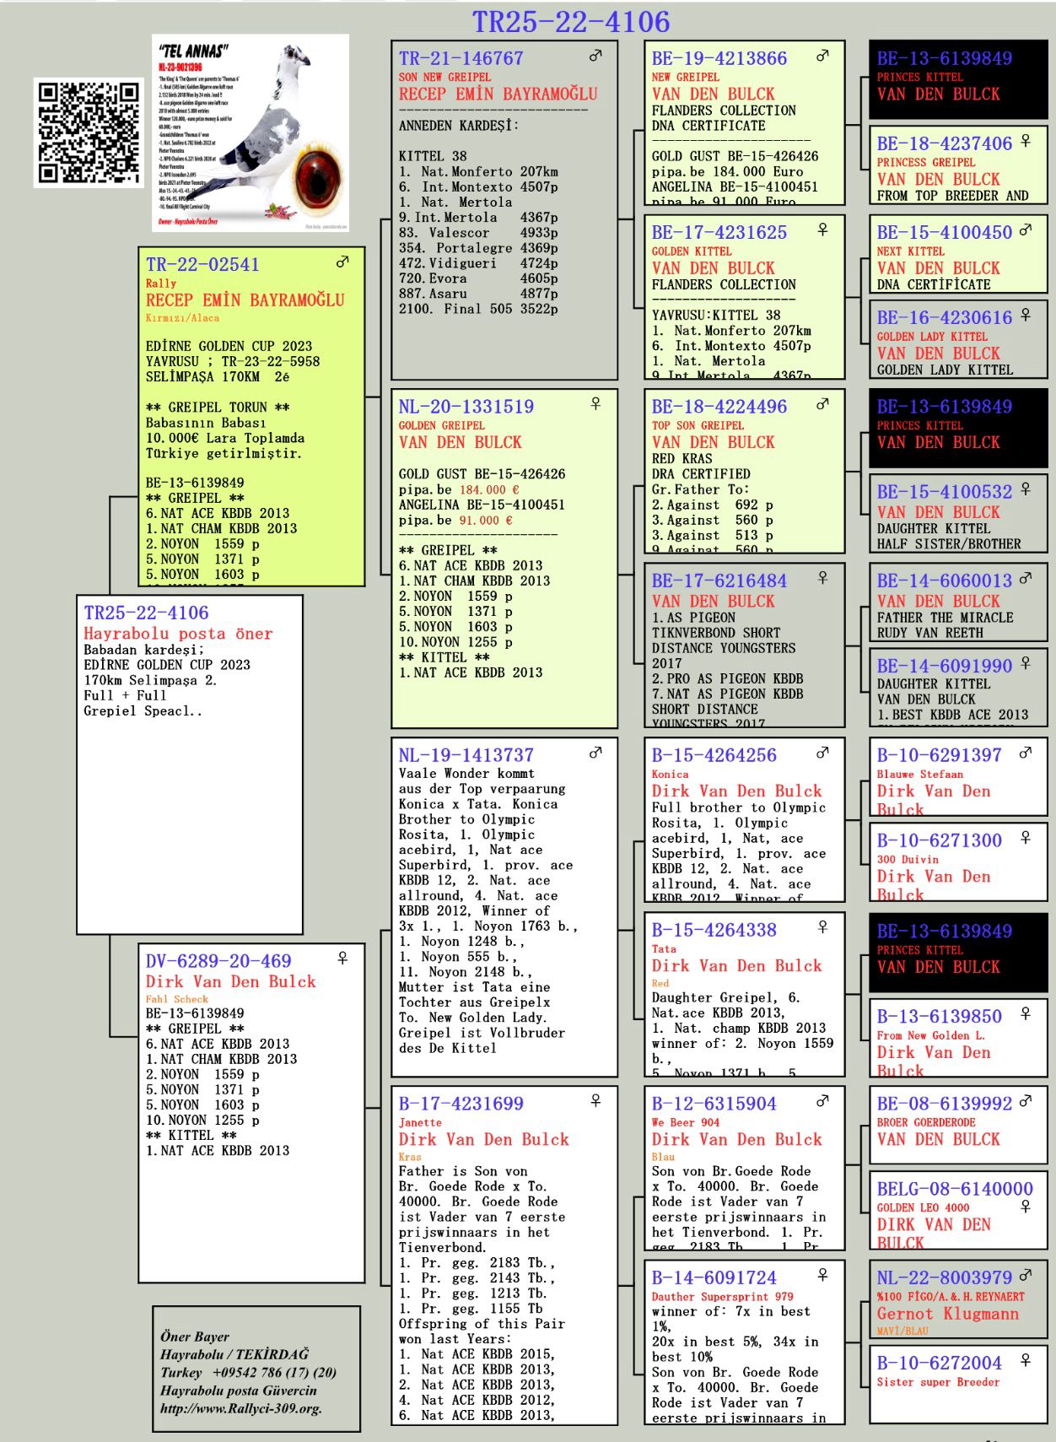Screen dimensions: 1056x1442
Task: Click ring number TR-21-146767
Action: 461,58
